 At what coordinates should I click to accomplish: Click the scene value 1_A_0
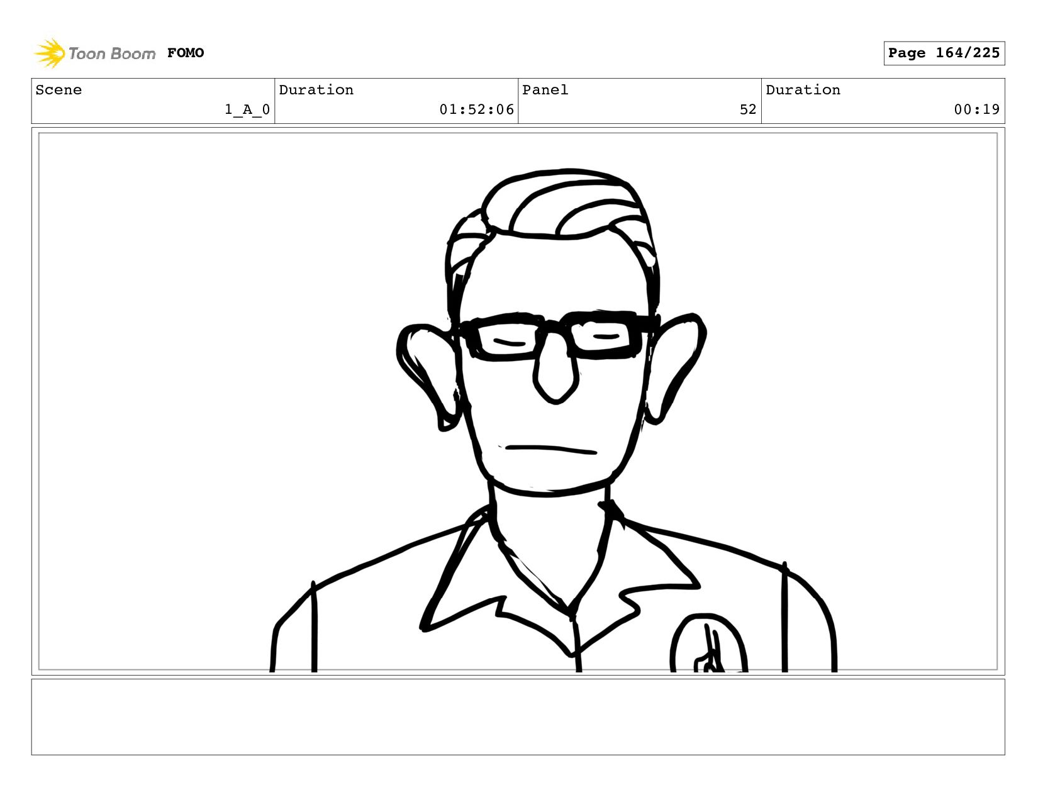pyautogui.click(x=247, y=109)
